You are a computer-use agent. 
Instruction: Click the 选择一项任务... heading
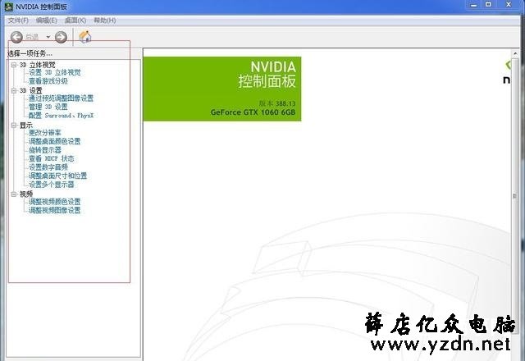pyautogui.click(x=30, y=53)
